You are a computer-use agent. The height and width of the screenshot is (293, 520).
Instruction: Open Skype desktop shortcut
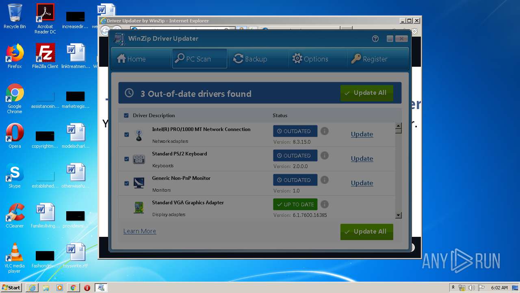[x=15, y=175]
